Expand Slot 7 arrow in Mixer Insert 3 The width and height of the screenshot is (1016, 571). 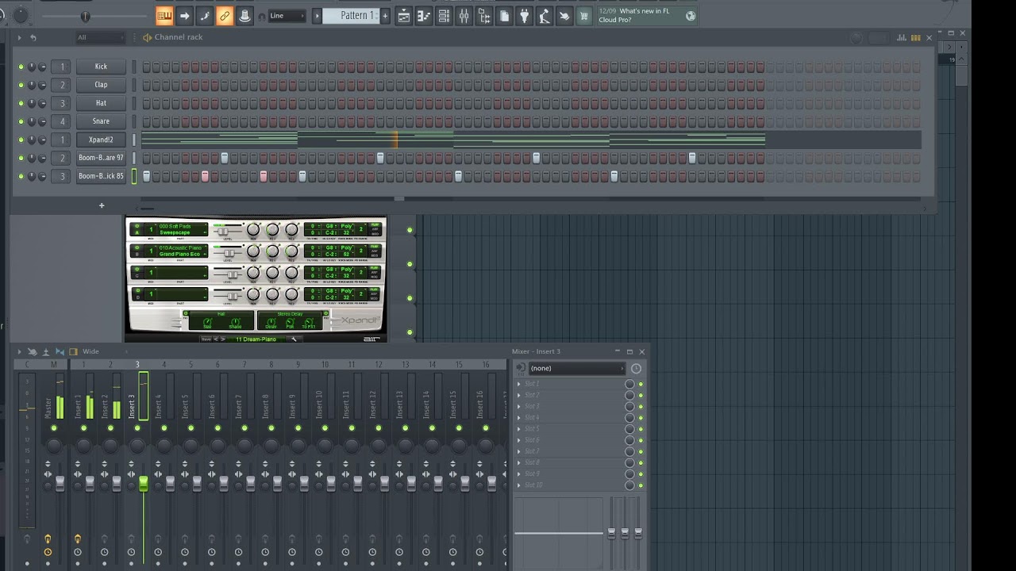coord(519,451)
